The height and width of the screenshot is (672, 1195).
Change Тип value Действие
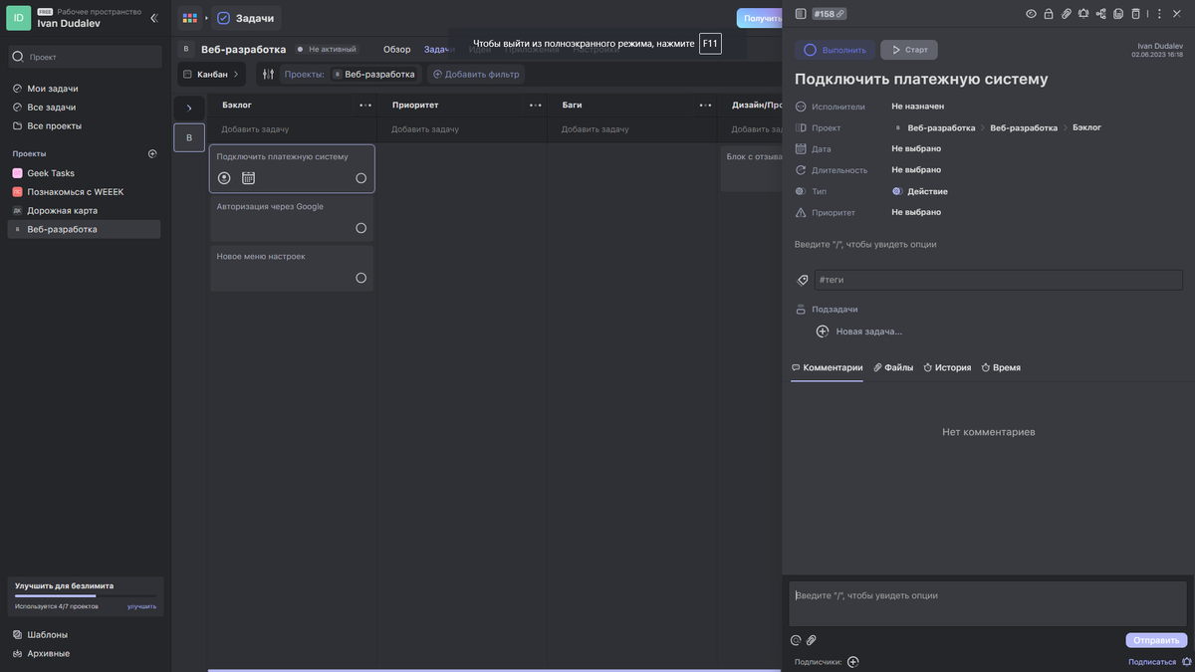pyautogui.click(x=919, y=191)
